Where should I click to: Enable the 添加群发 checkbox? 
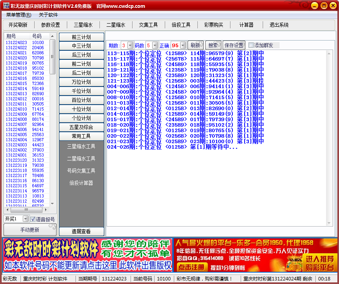click(x=251, y=45)
